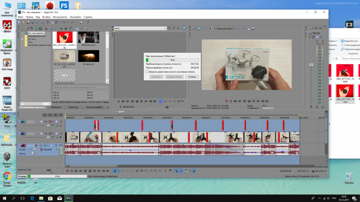Open the Файл menu

pos(20,17)
